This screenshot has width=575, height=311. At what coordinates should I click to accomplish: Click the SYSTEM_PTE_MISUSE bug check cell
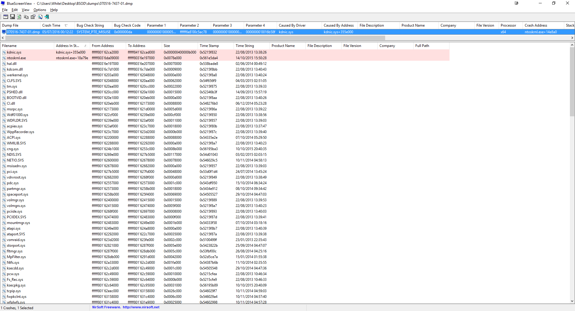point(93,32)
